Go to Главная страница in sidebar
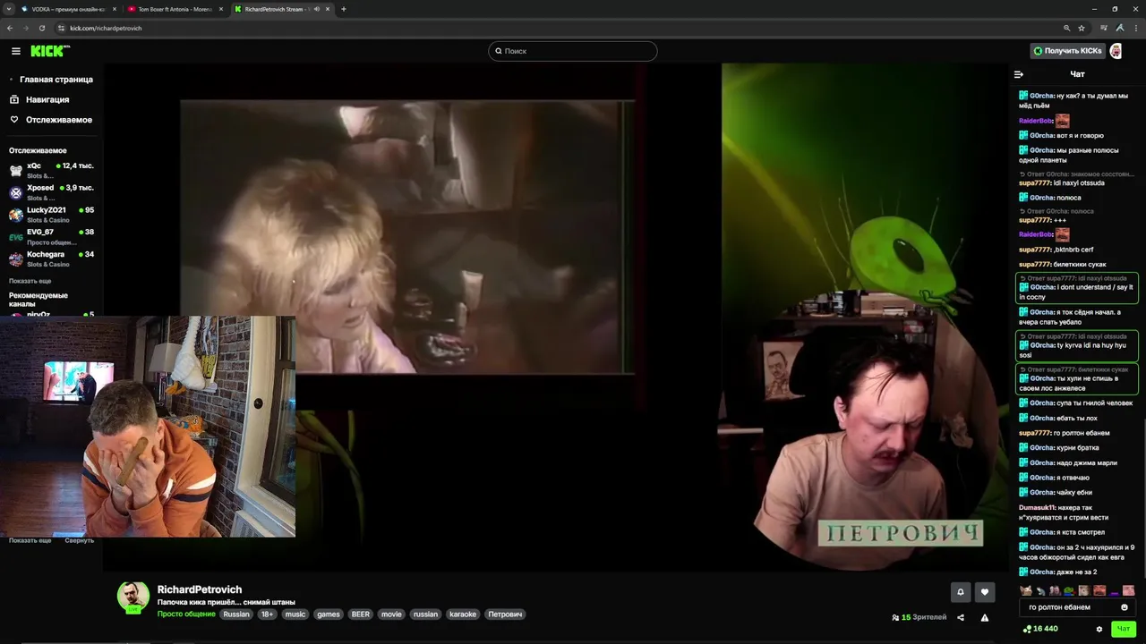Screen dimensions: 1146x644 [x=51, y=80]
